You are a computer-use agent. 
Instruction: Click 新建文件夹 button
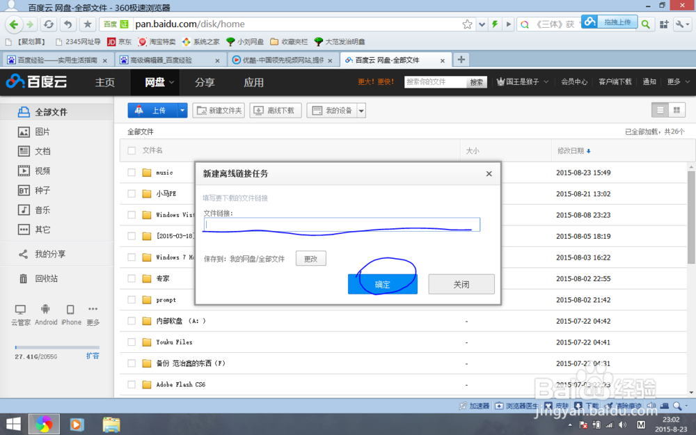click(x=219, y=111)
